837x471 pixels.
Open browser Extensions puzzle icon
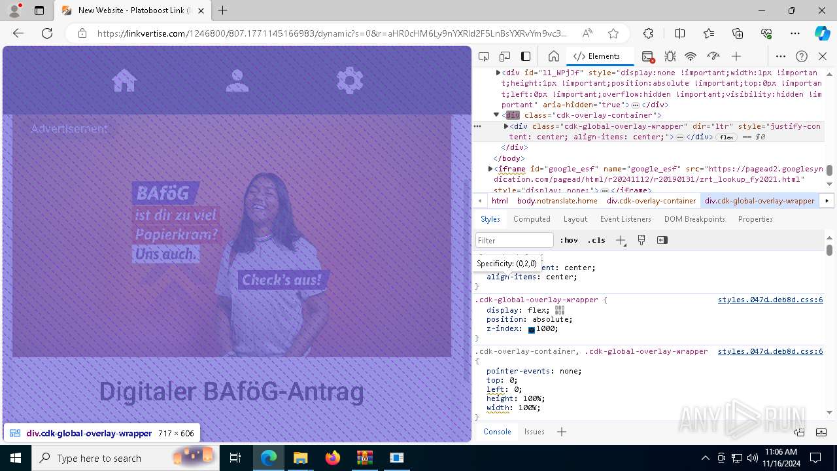click(x=648, y=33)
